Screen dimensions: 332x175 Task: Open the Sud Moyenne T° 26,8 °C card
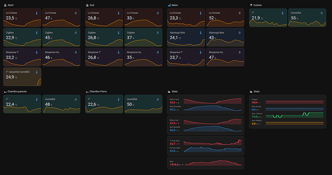point(104,57)
